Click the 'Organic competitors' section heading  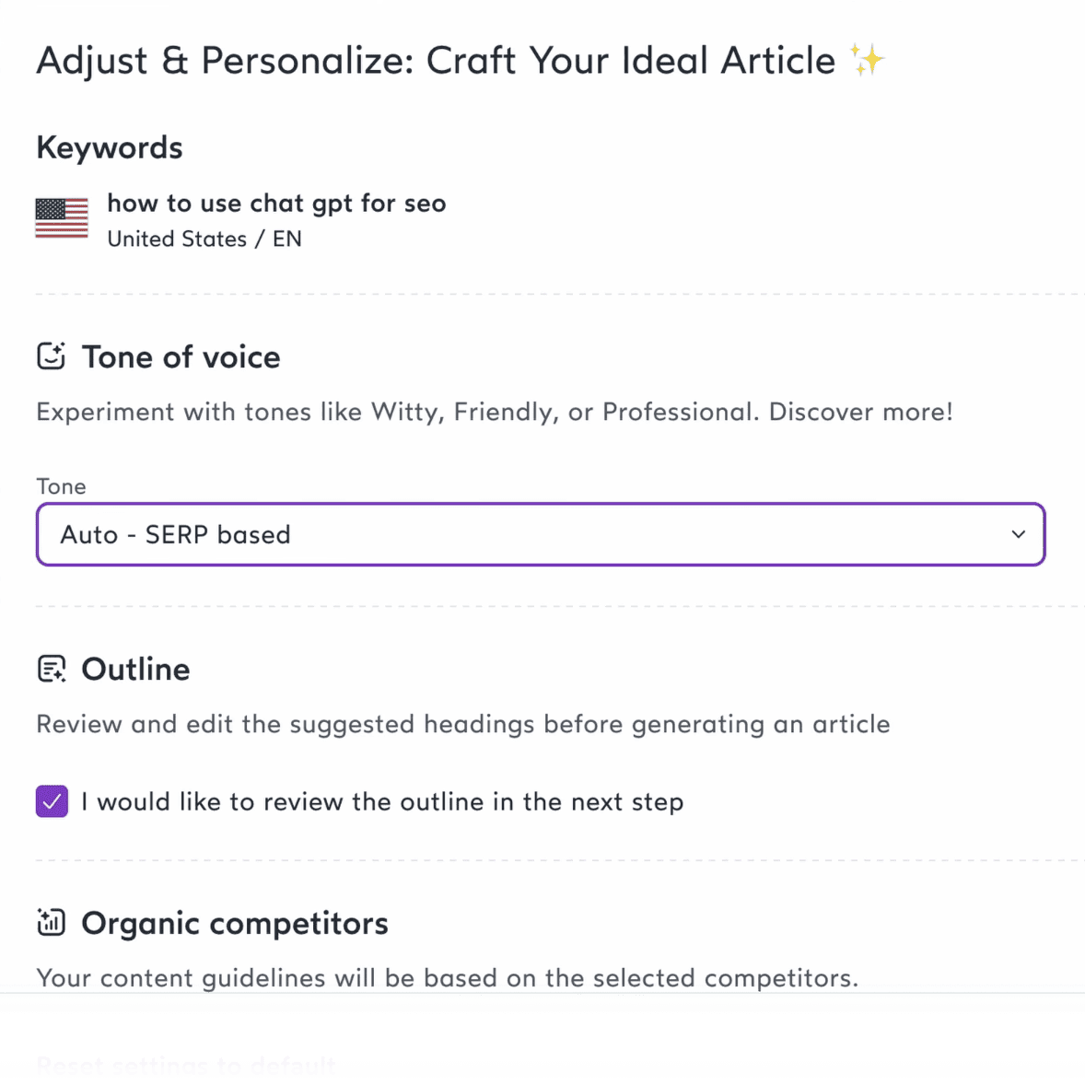tap(234, 923)
